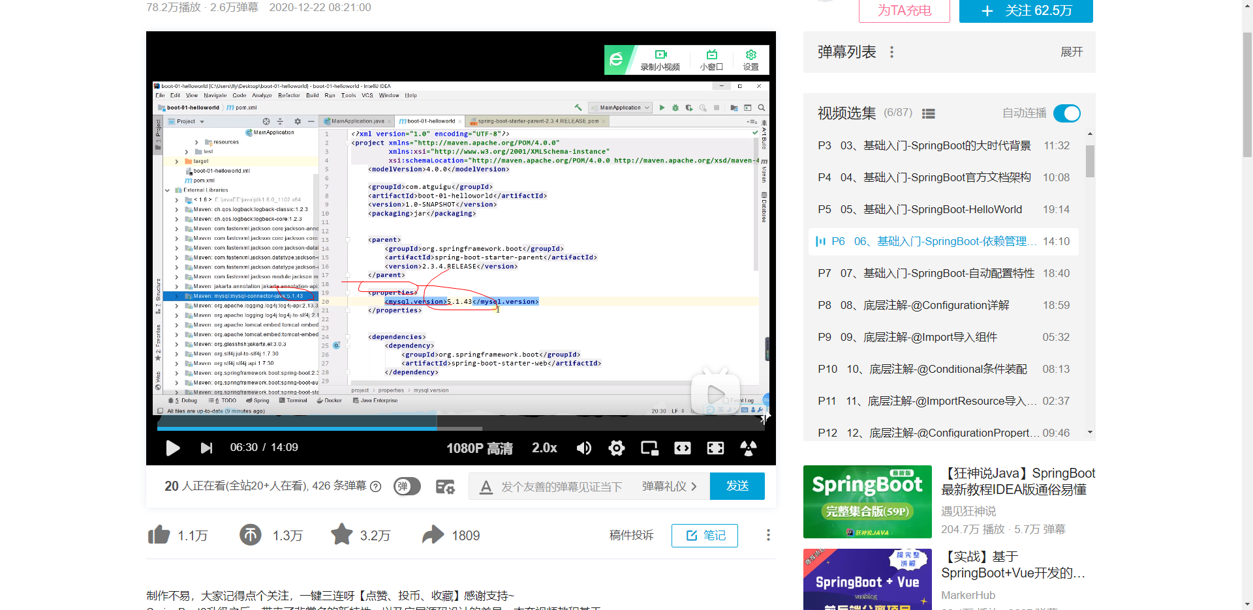Open danmaku display settings icon
This screenshot has height=610, width=1253.
pos(445,487)
